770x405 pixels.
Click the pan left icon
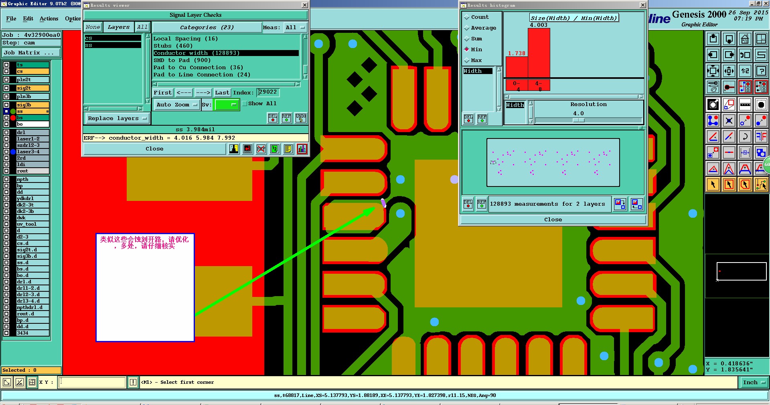click(x=713, y=55)
